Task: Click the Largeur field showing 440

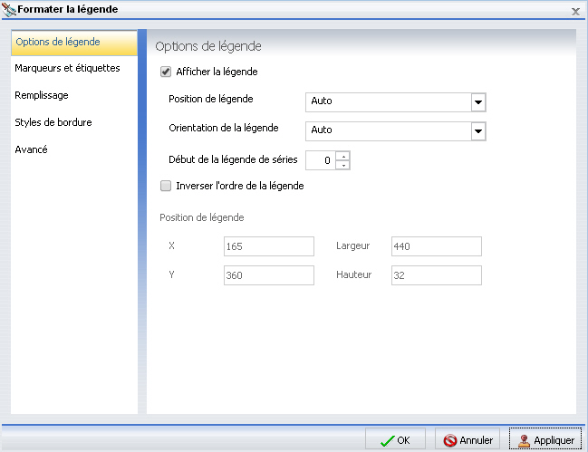Action: pos(437,246)
